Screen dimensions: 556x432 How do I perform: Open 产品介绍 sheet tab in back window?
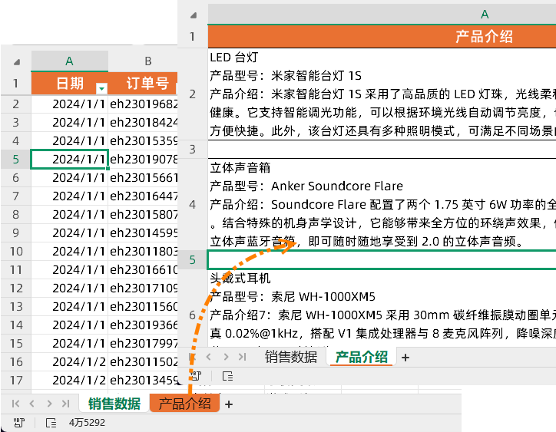pyautogui.click(x=184, y=404)
